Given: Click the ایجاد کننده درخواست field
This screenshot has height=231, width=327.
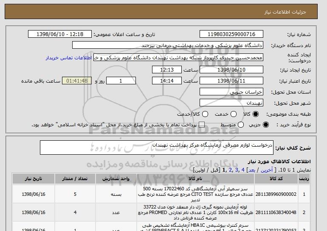Looking at the screenshot, I should click(178, 58).
